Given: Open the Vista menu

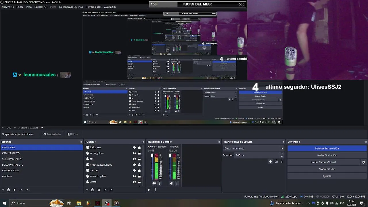Looking at the screenshot, I should (29, 7).
